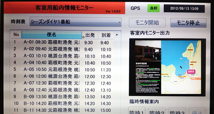Click the dropdown arrow of シーズンダイヤ1番船
This screenshot has height=114, width=214.
click(119, 22)
